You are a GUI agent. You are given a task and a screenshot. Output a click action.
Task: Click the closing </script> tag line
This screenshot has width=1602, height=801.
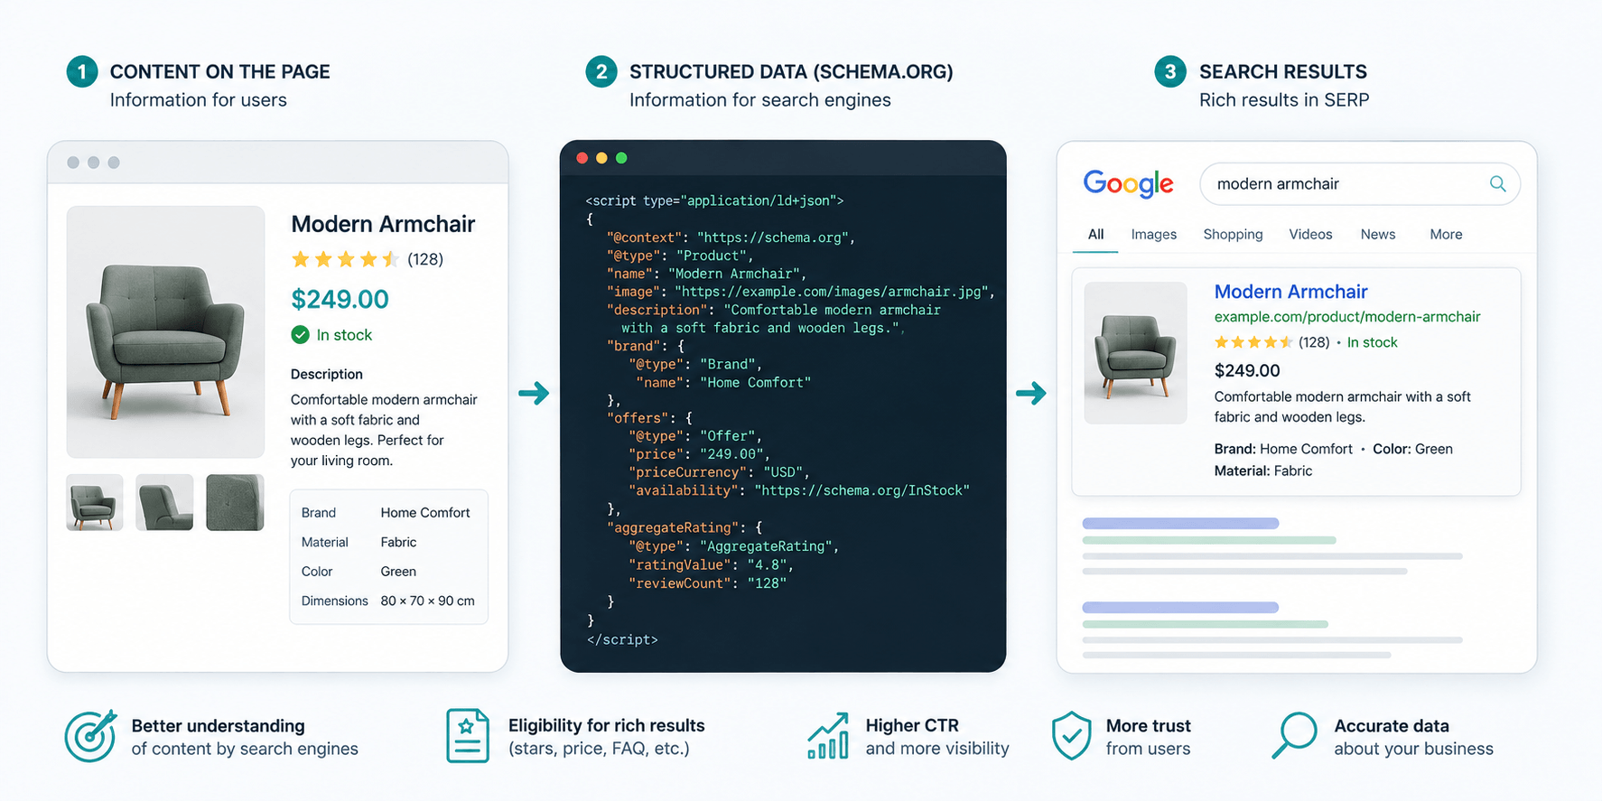tap(622, 640)
